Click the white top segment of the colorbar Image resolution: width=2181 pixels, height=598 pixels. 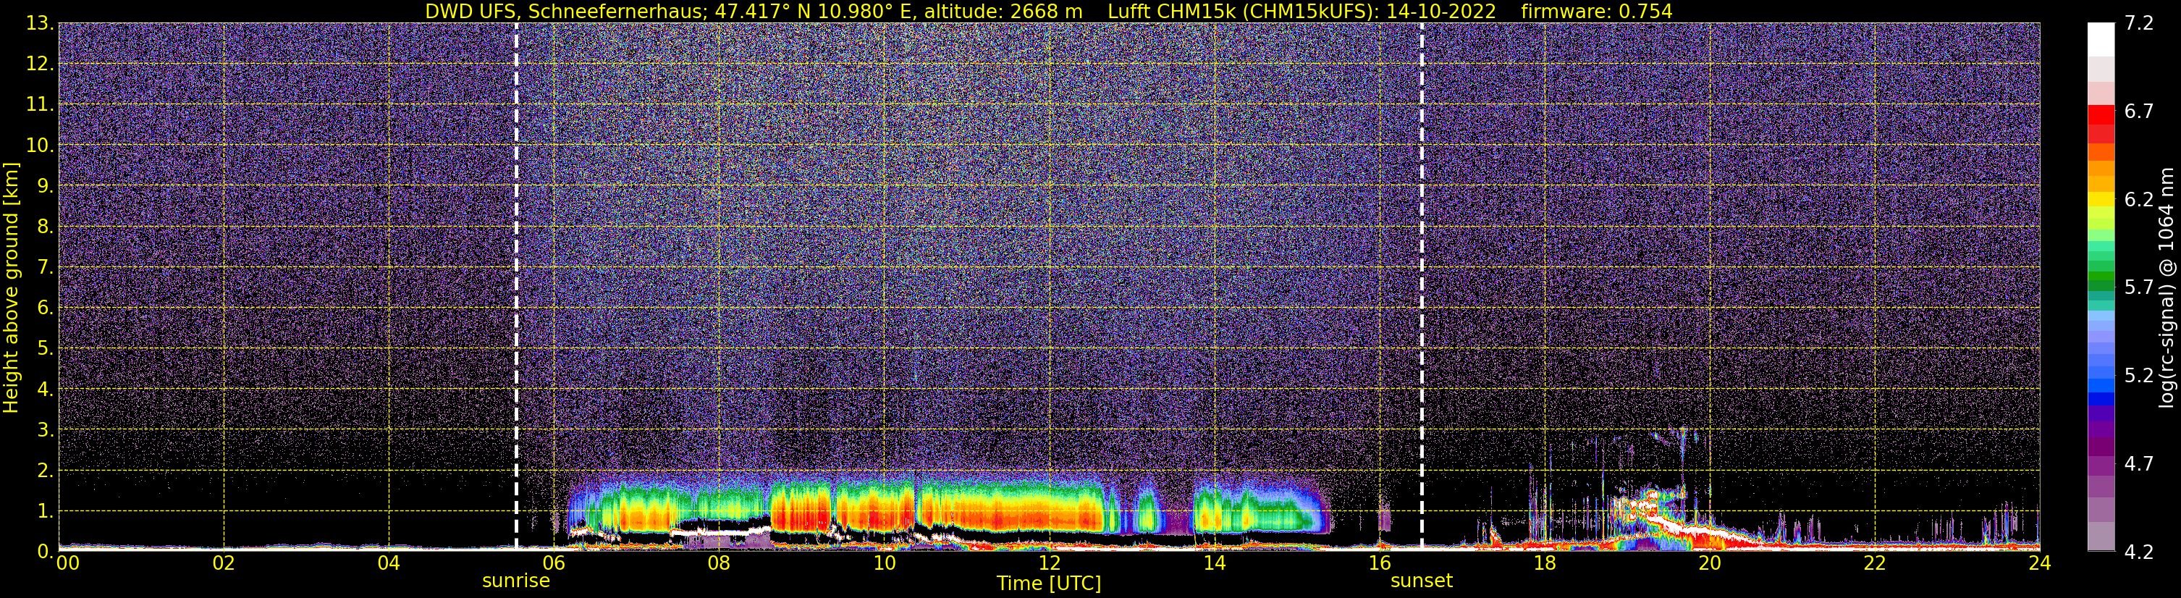(x=2101, y=38)
